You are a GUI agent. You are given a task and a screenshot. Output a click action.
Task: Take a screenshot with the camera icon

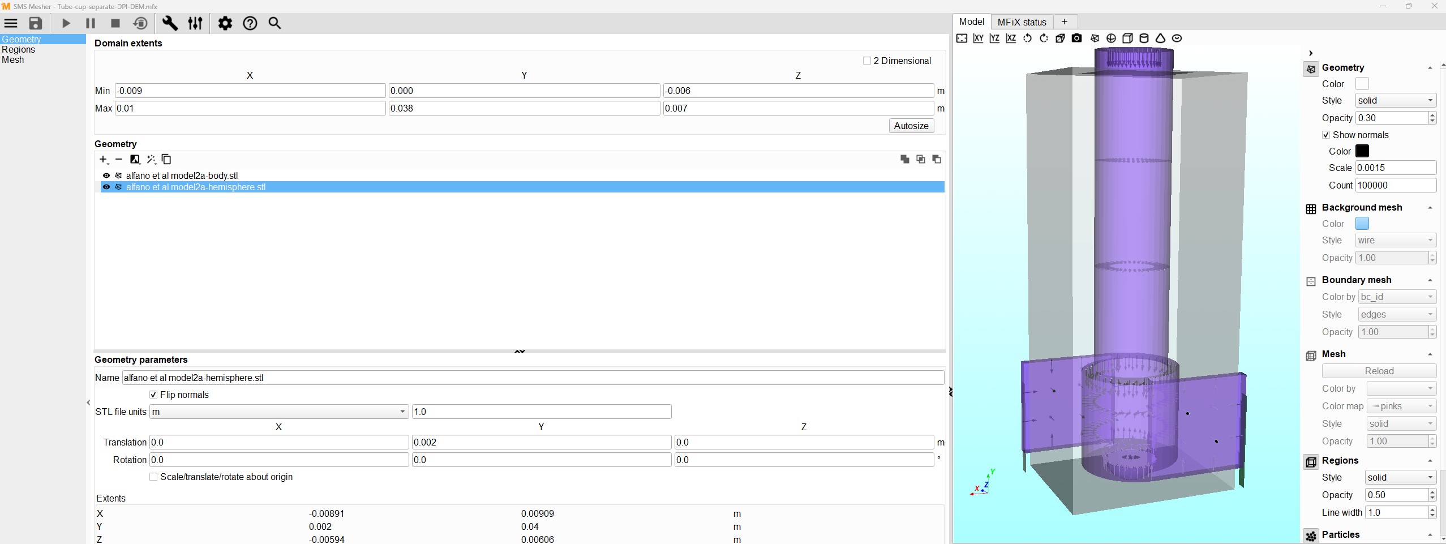point(1077,38)
